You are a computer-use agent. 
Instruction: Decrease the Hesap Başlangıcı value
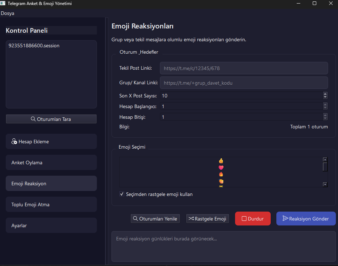click(325, 108)
